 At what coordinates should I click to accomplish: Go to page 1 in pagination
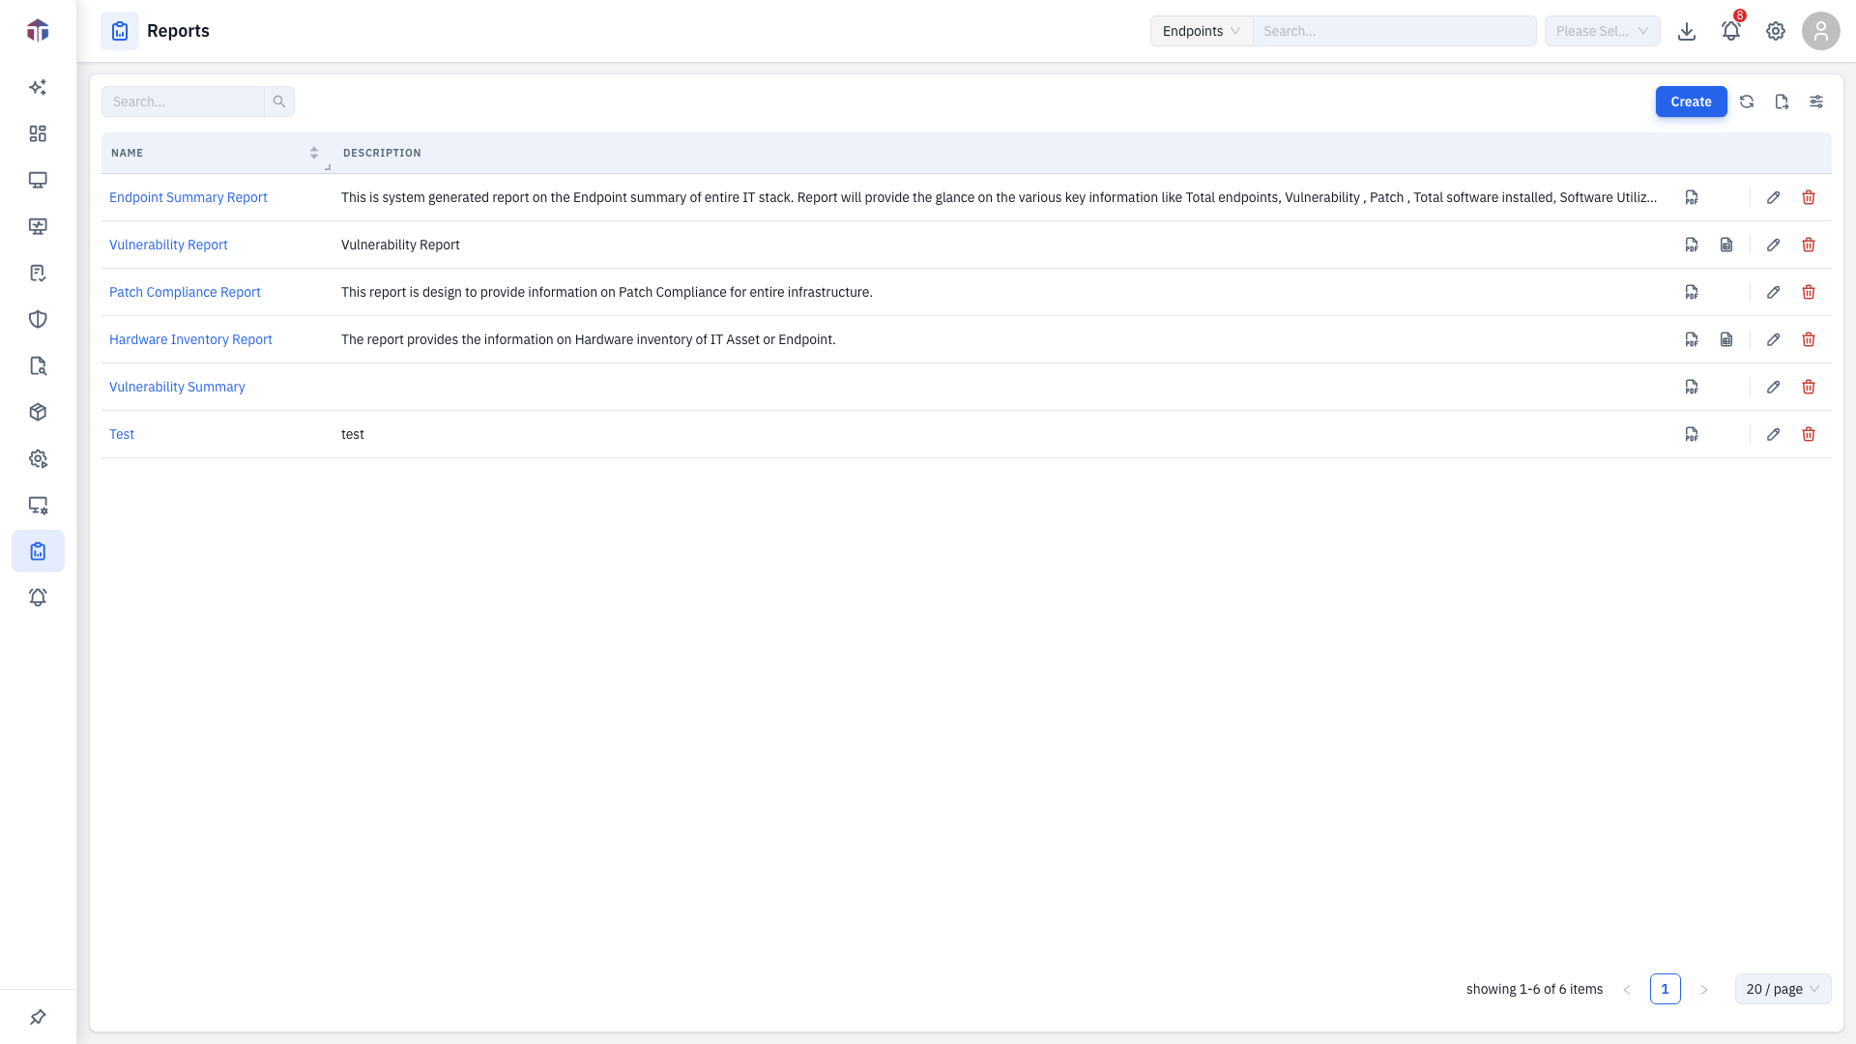click(x=1666, y=989)
